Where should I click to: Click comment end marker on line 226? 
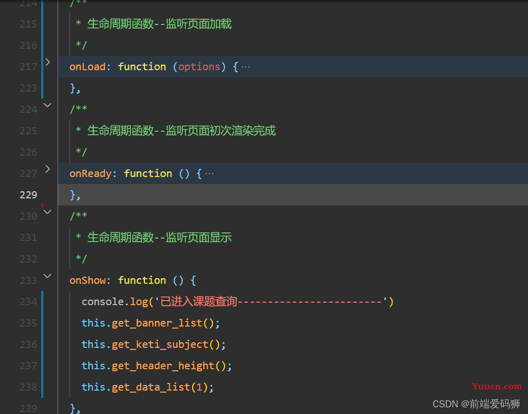coord(81,152)
